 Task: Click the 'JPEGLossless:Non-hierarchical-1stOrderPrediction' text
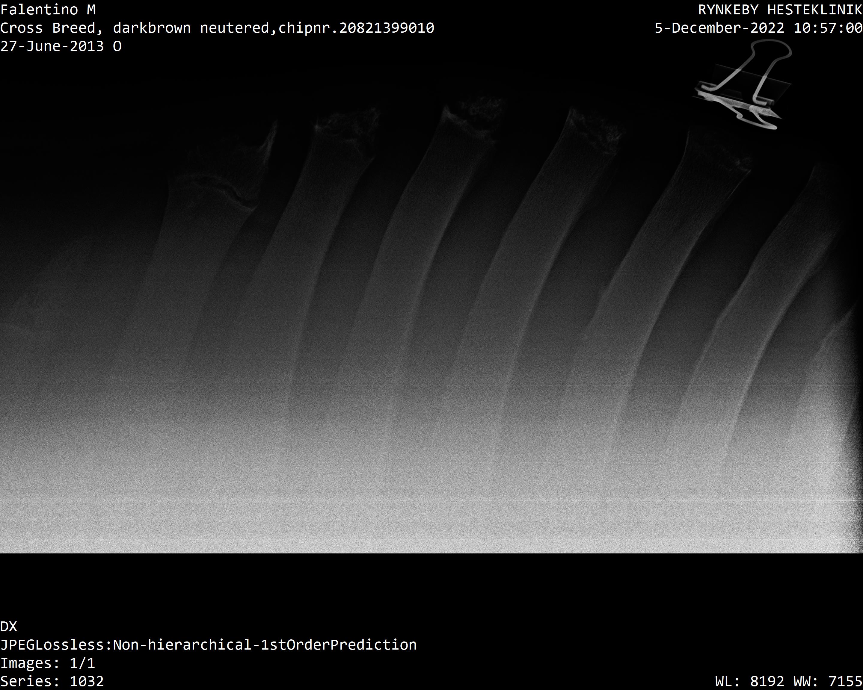(x=208, y=645)
